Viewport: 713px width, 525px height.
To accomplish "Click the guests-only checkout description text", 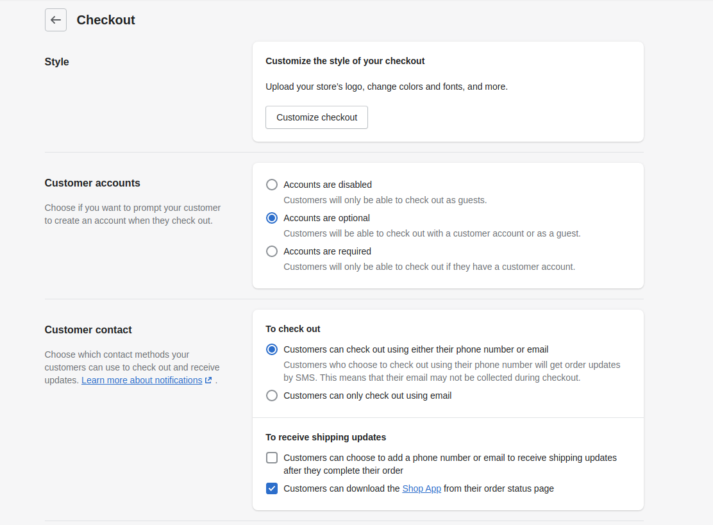I will (385, 200).
